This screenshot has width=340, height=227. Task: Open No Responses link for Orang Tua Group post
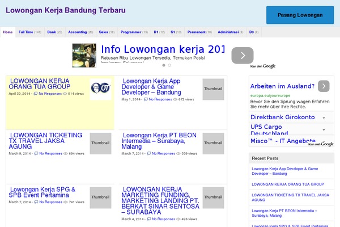point(50,94)
